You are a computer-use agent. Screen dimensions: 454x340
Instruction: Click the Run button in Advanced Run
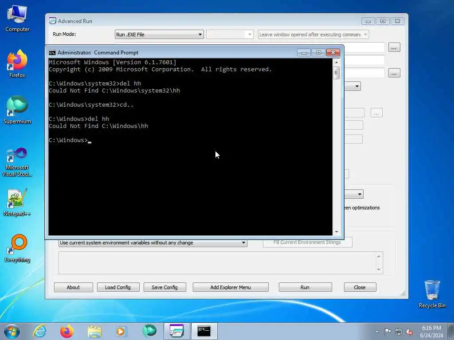[x=305, y=287]
